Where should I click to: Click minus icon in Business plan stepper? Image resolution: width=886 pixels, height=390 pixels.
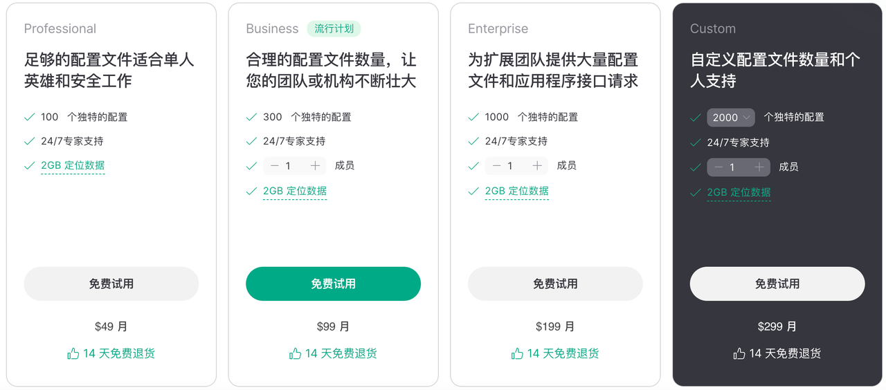(x=275, y=166)
